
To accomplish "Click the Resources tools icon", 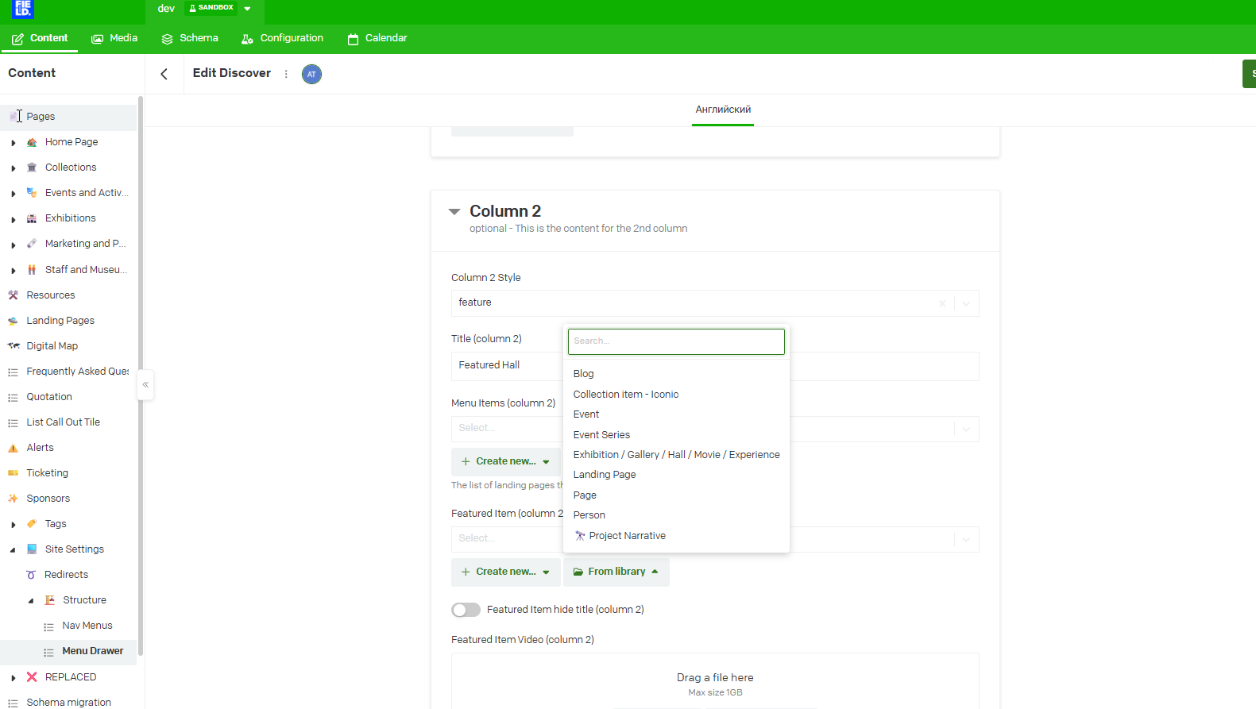I will pos(13,295).
